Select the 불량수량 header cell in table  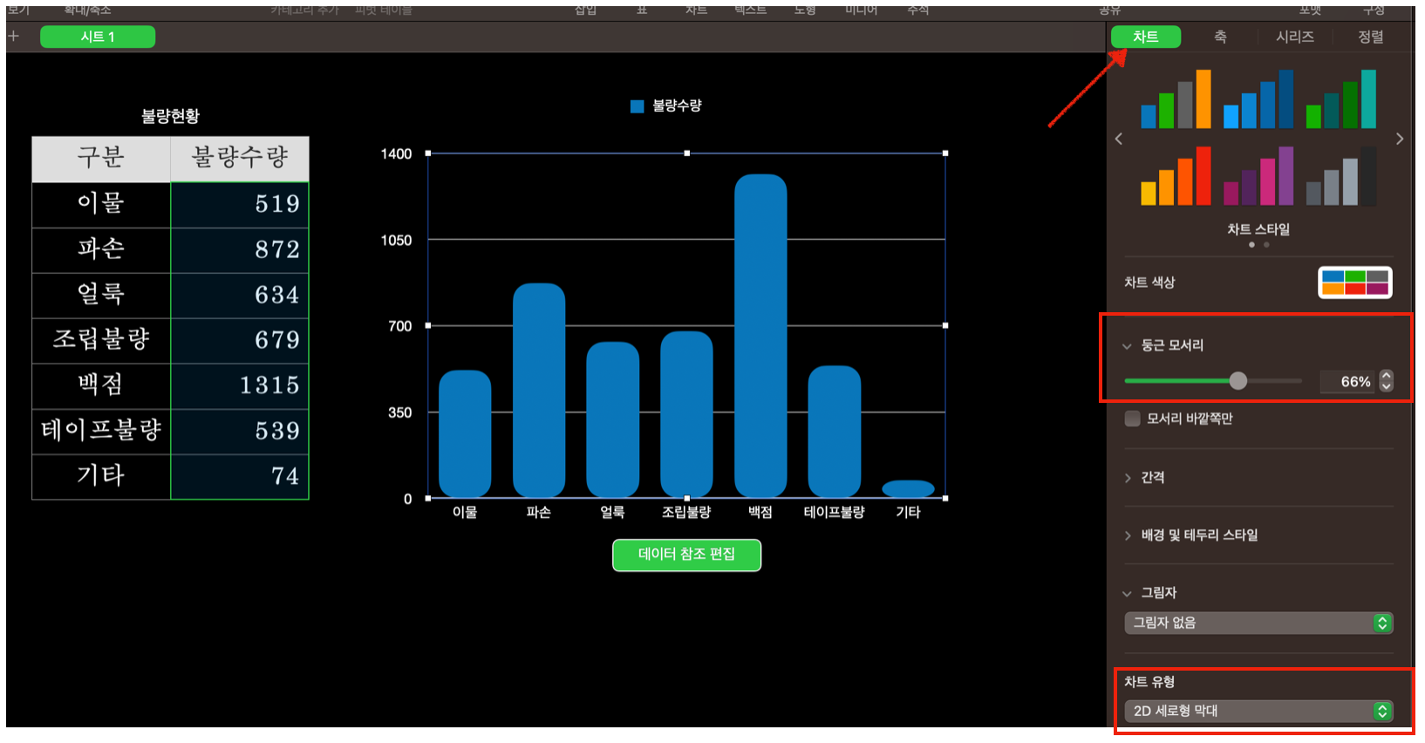240,159
